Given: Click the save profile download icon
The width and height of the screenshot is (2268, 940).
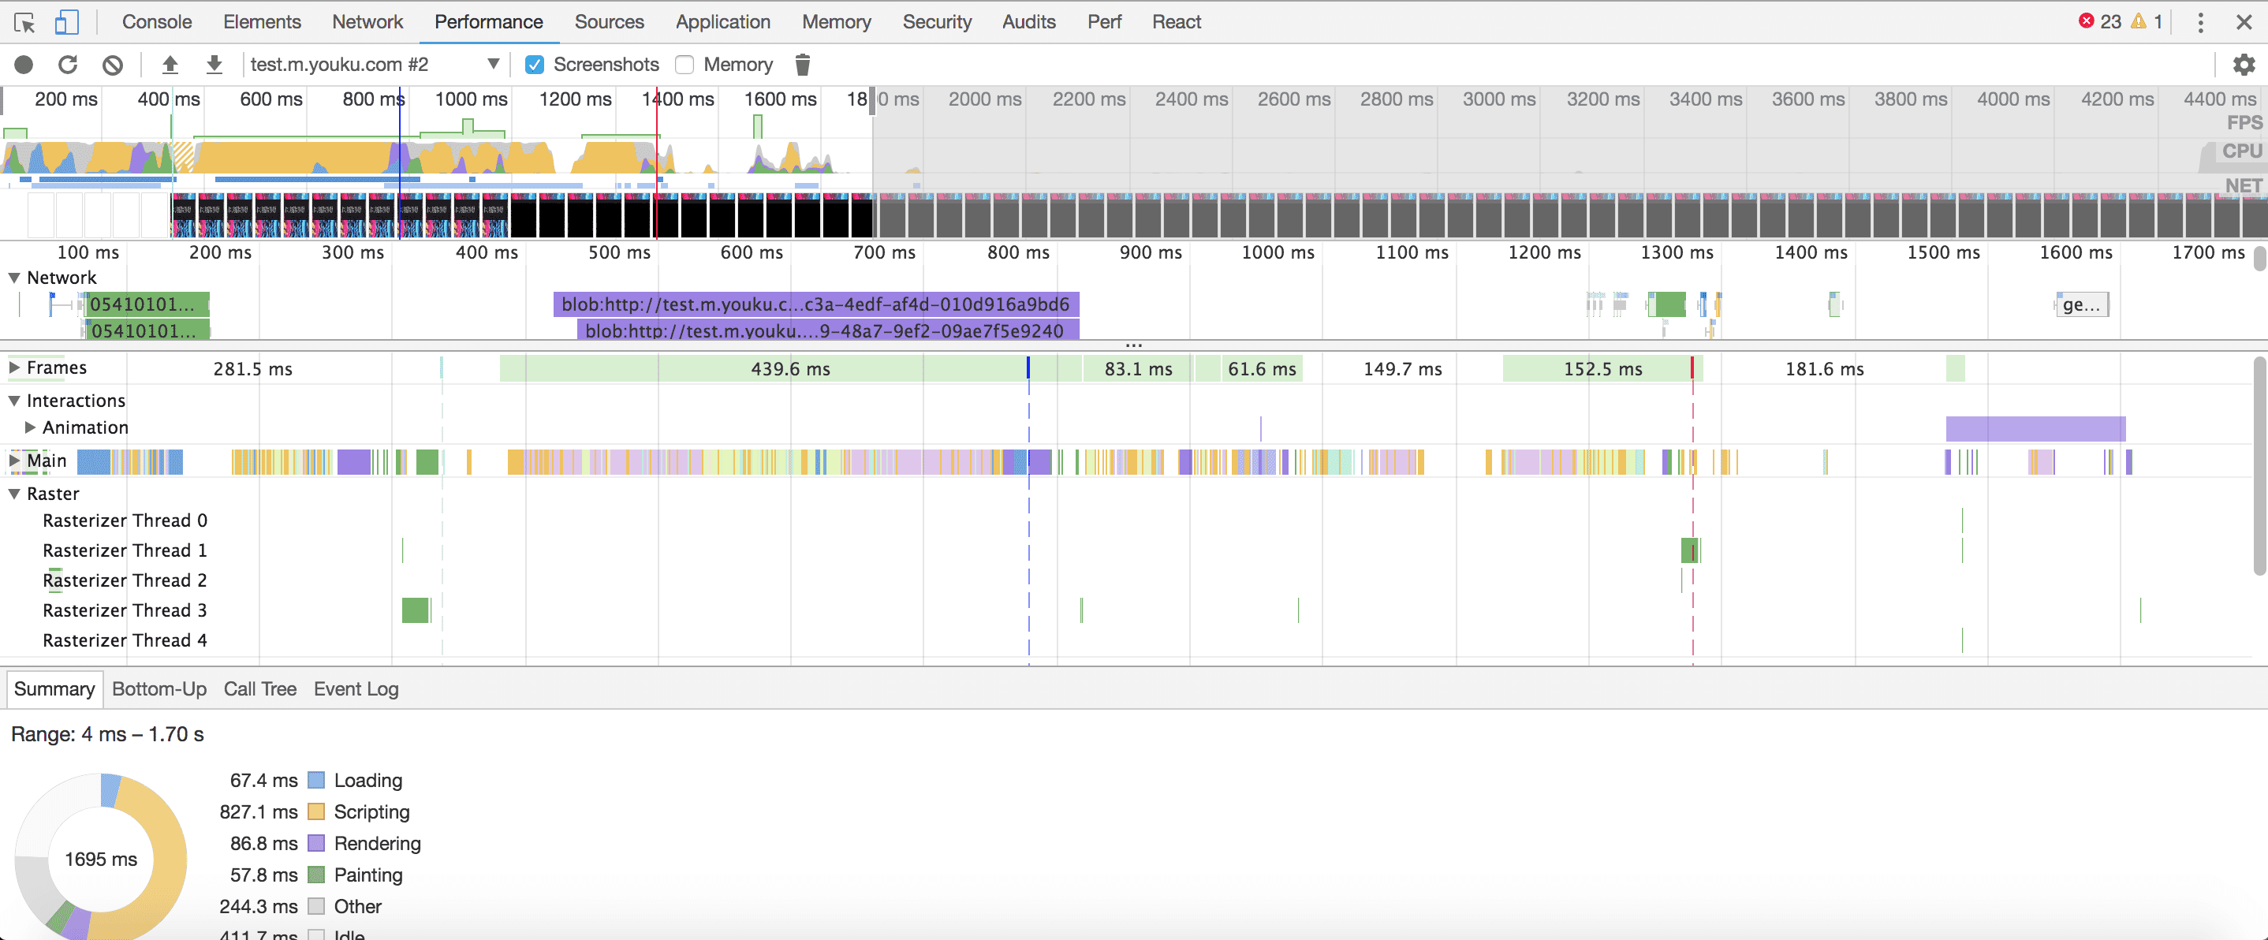Looking at the screenshot, I should pos(214,64).
